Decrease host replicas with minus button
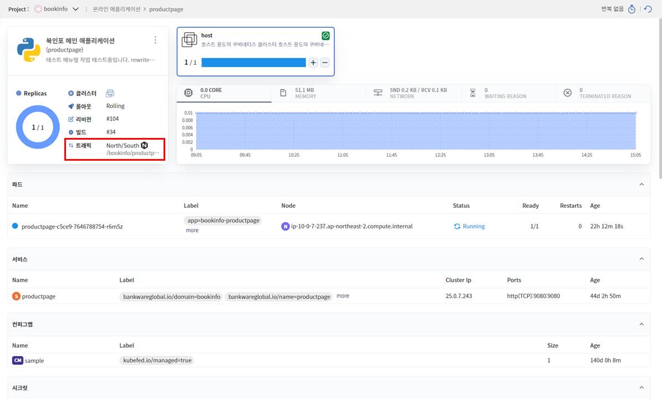The width and height of the screenshot is (662, 399). 325,63
